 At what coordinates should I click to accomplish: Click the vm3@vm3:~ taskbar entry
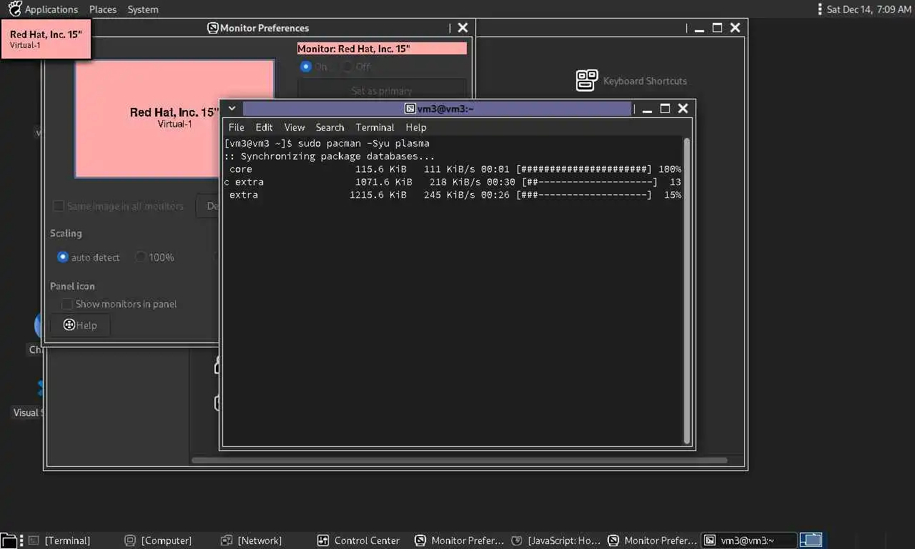749,540
